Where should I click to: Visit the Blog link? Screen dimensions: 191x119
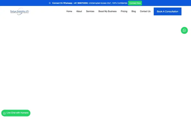(133, 11)
